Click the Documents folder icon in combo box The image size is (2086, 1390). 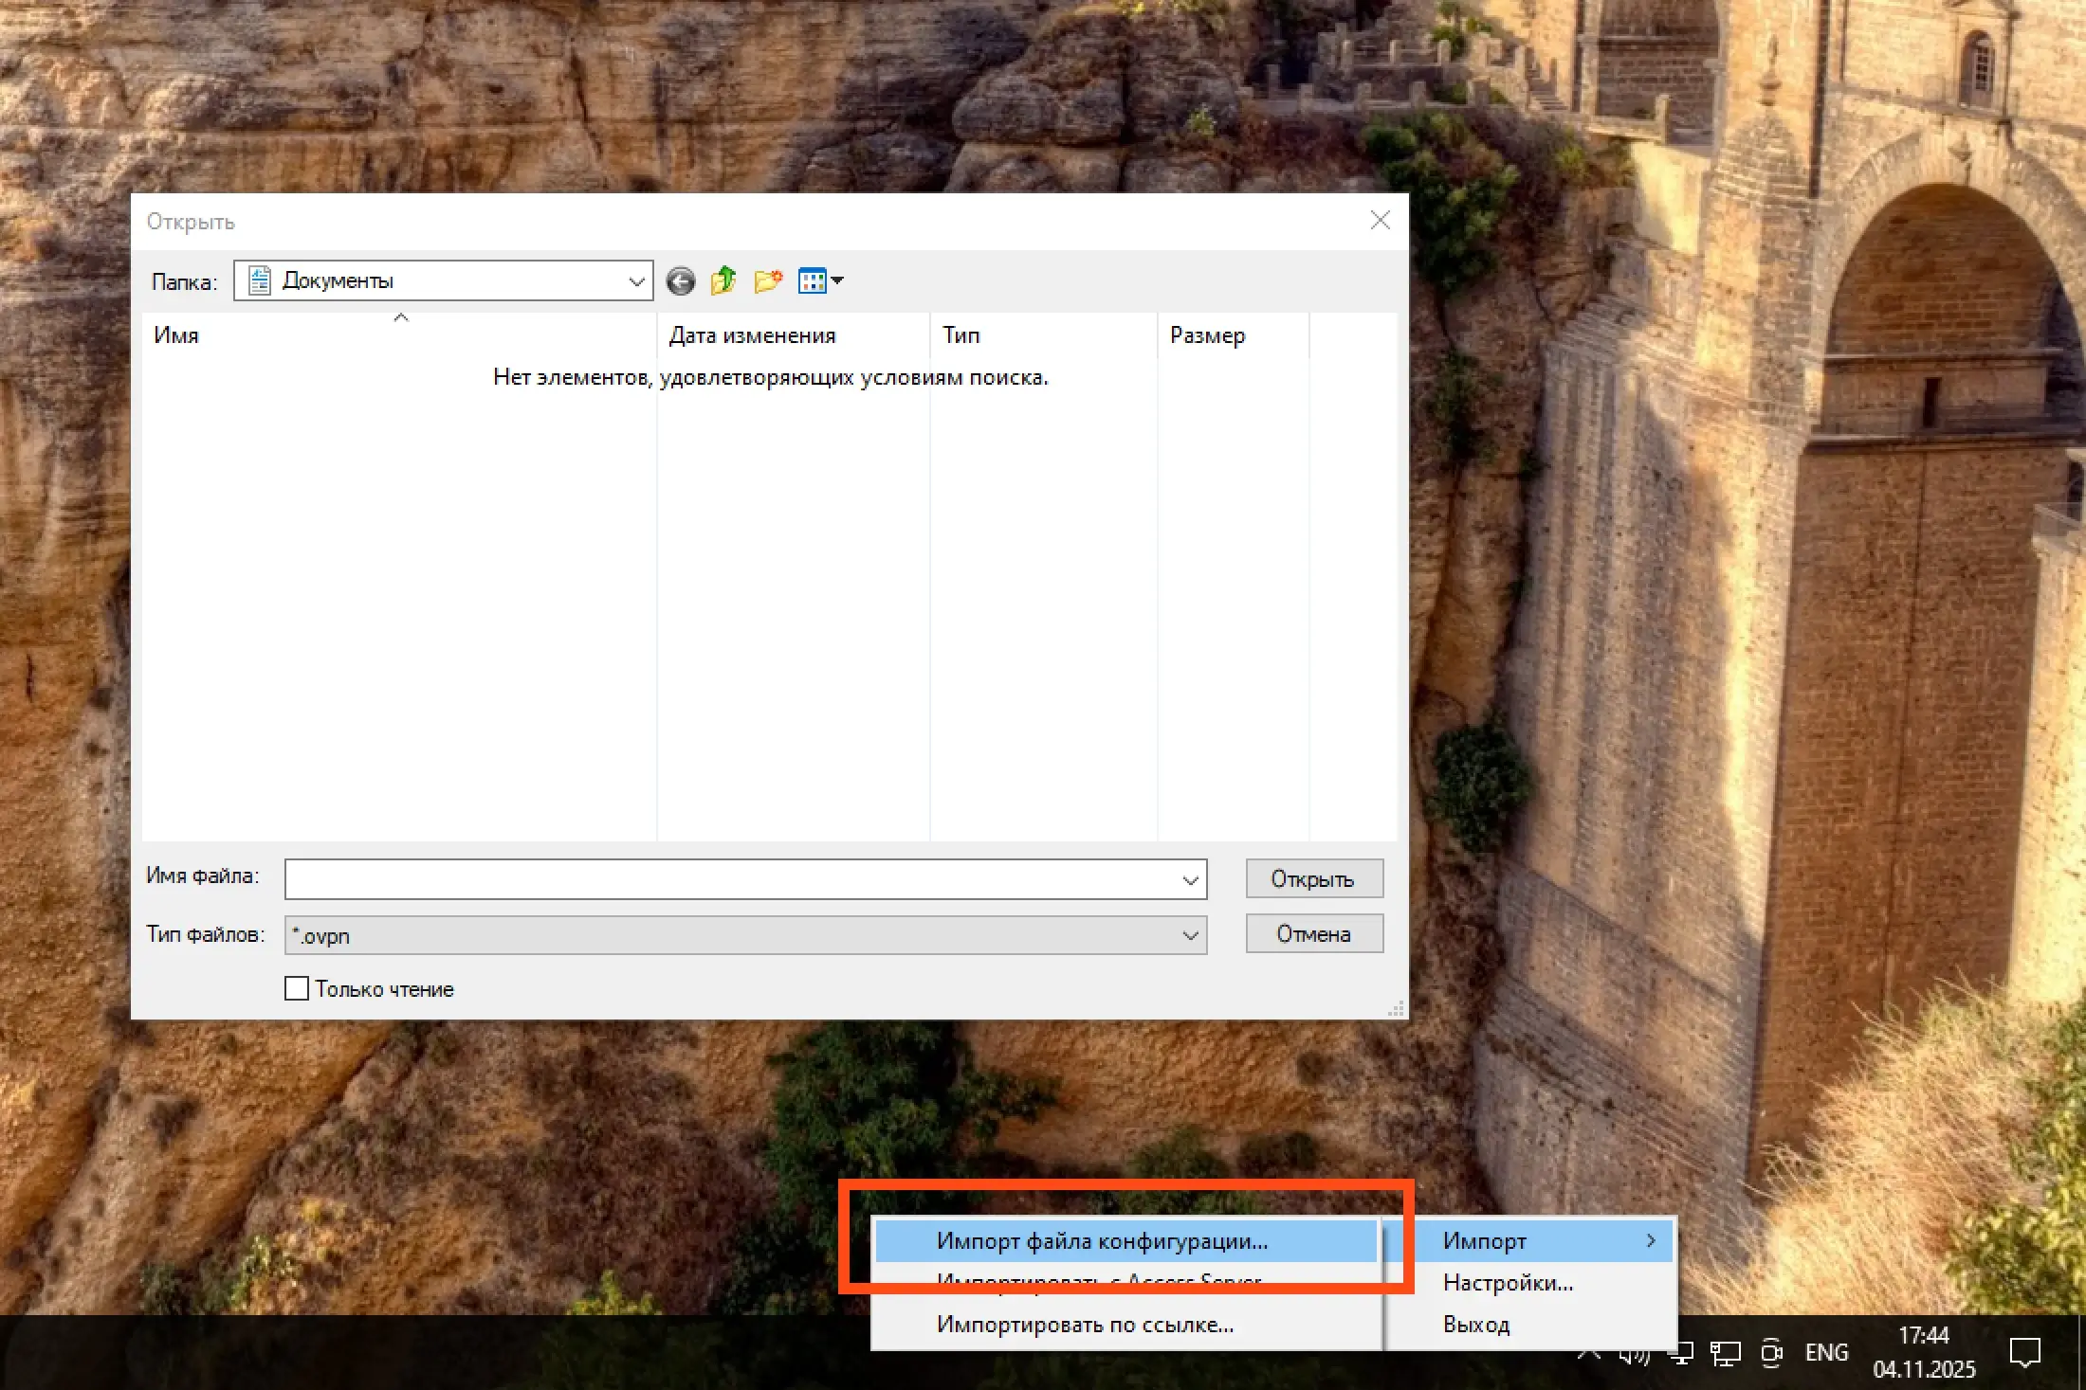coord(259,281)
